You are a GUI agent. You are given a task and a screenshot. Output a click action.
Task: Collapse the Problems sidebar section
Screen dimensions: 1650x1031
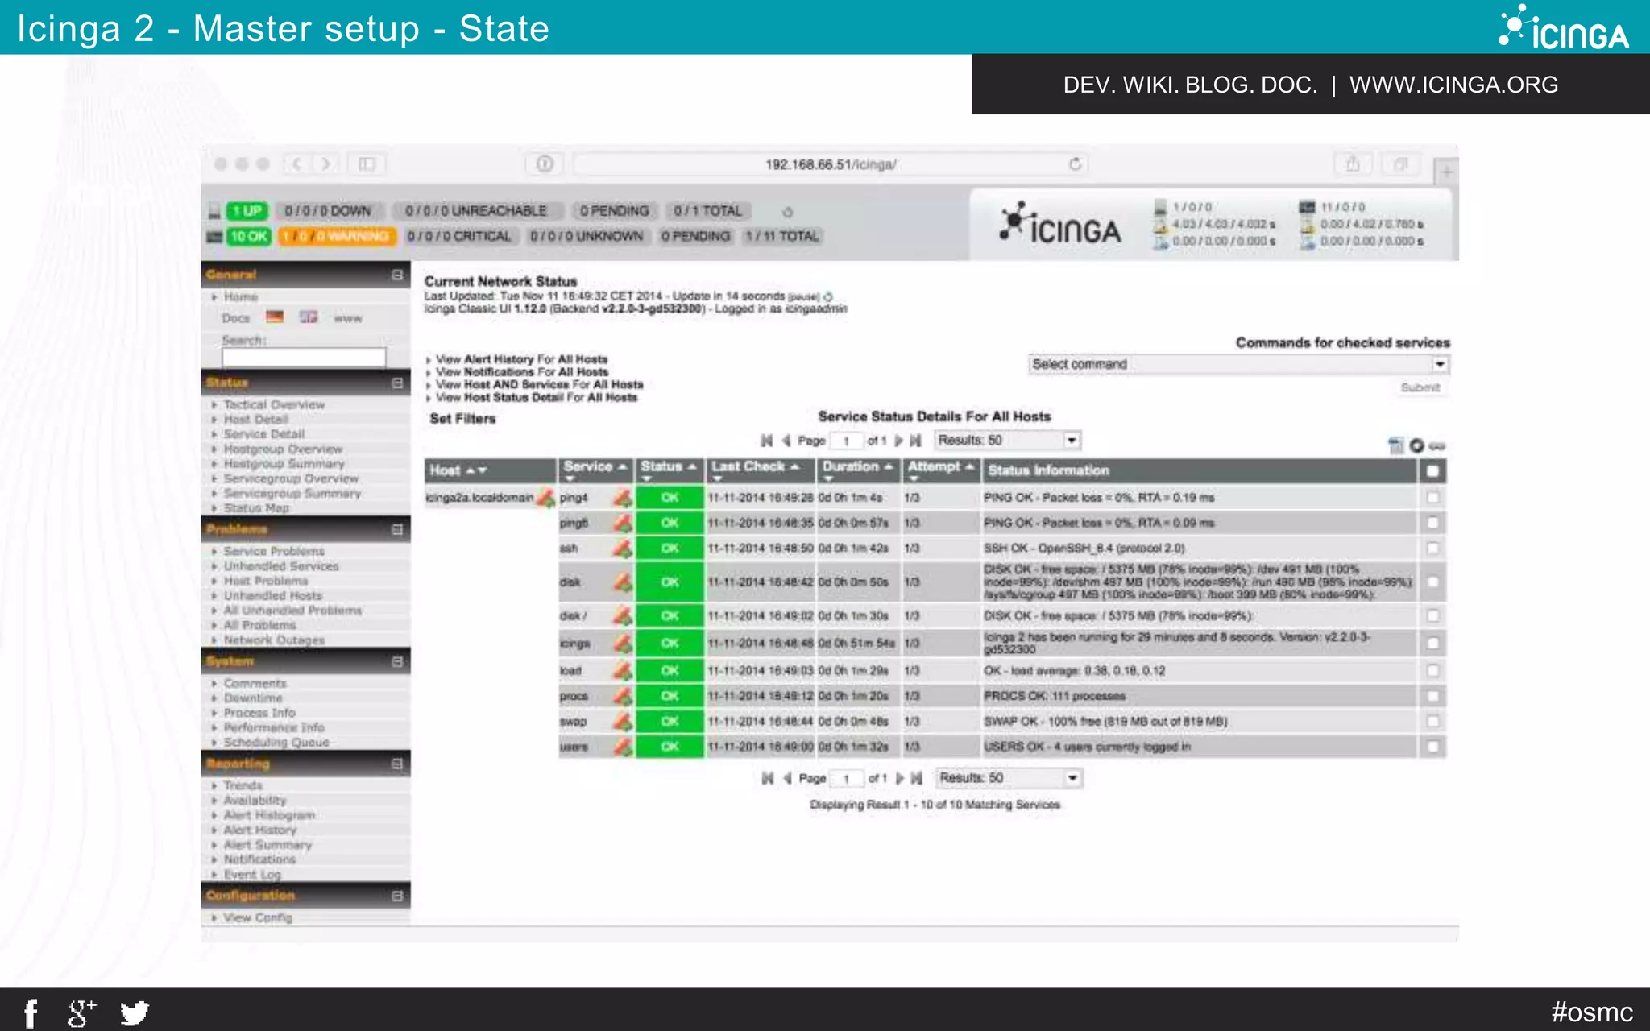[x=397, y=529]
